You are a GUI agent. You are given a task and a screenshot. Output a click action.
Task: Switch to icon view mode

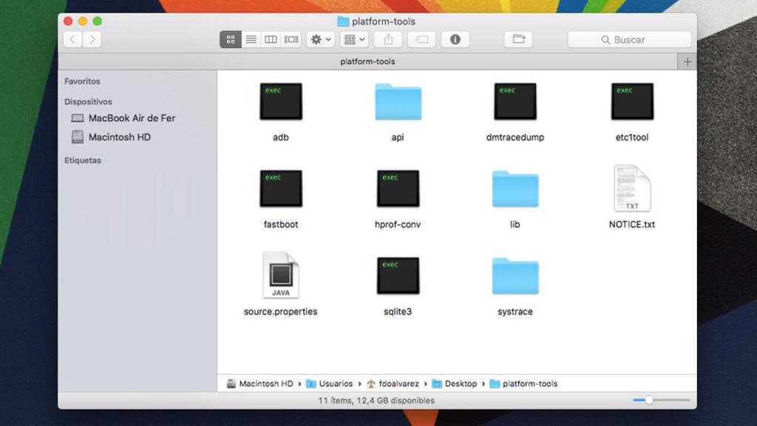231,40
